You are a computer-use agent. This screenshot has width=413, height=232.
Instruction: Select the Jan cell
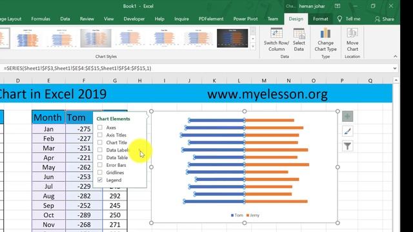tap(49, 129)
